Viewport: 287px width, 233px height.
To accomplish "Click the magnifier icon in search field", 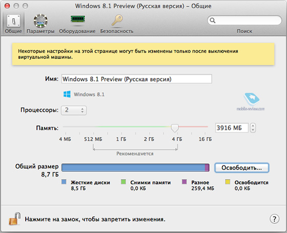I will point(213,20).
